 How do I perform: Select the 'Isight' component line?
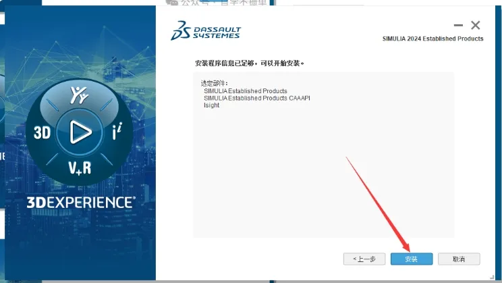click(212, 105)
